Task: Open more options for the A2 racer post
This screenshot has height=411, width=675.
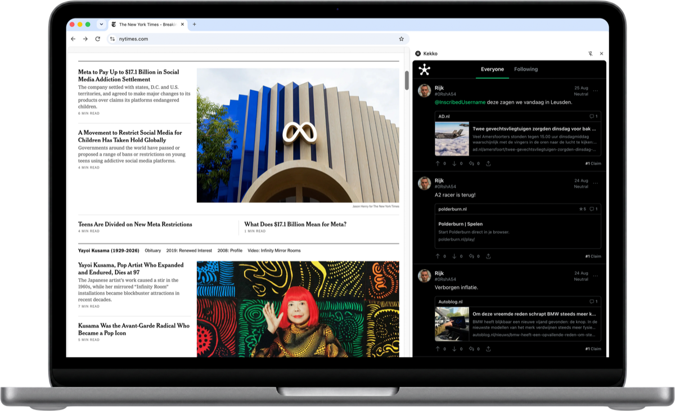Action: 595,183
